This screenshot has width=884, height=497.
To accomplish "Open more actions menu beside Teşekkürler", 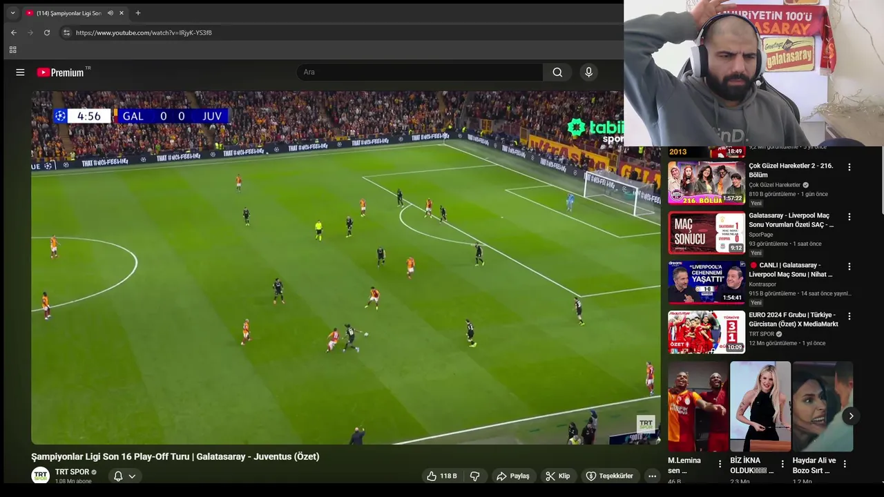I will [x=652, y=476].
